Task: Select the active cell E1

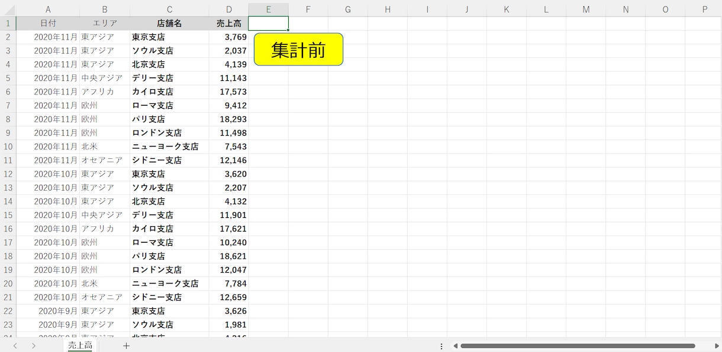Action: coord(269,24)
